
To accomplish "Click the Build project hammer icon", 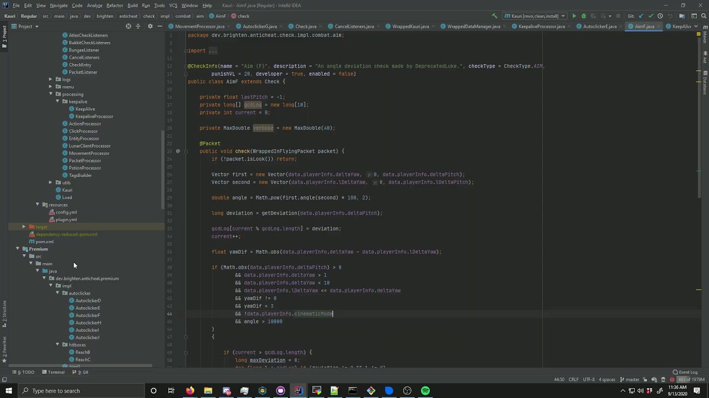I will pos(495,16).
